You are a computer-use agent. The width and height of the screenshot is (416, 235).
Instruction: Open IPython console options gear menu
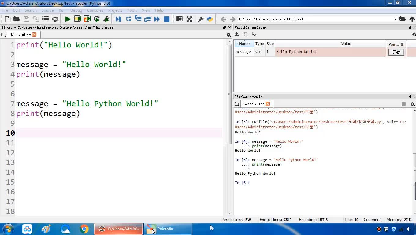click(413, 104)
